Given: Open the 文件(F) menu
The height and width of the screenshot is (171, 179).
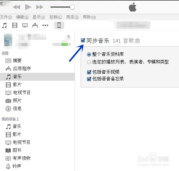Looking at the screenshot, I should [6, 17].
